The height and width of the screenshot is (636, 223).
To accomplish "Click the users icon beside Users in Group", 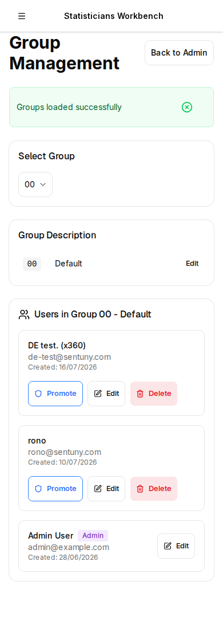I will tap(24, 315).
